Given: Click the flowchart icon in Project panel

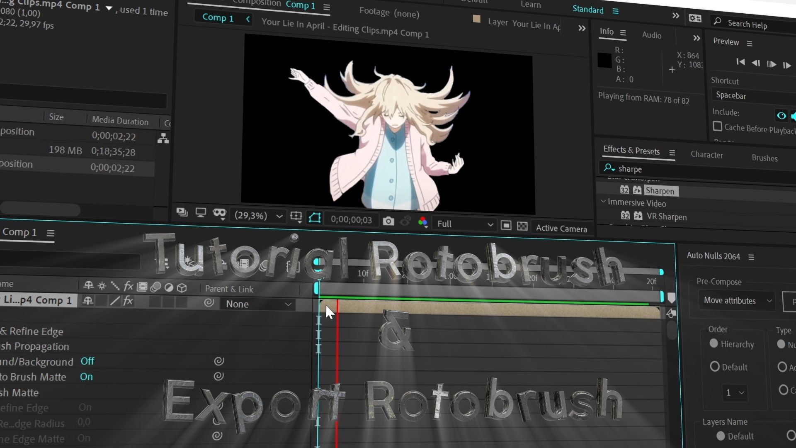Looking at the screenshot, I should [163, 138].
